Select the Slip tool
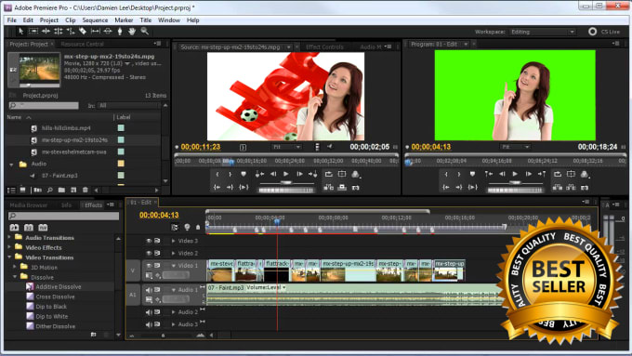 (95, 32)
